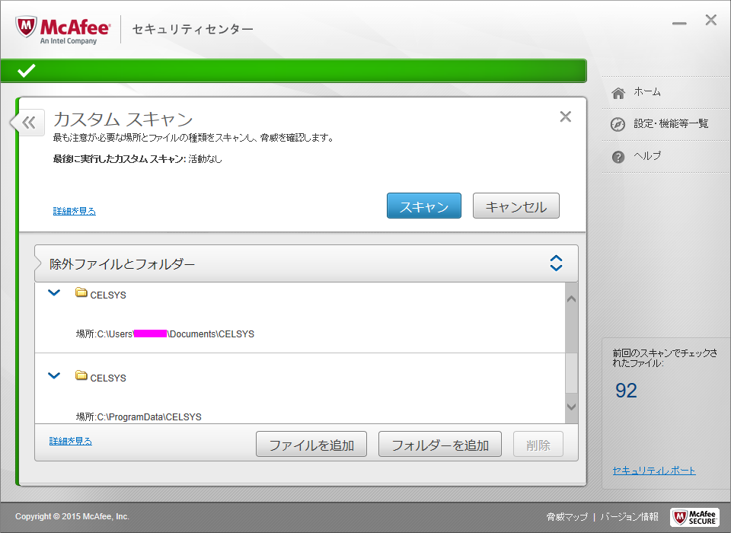Click 最後に実行したカスタム スキャン status line
Screen dimensions: 731x533
click(x=138, y=159)
